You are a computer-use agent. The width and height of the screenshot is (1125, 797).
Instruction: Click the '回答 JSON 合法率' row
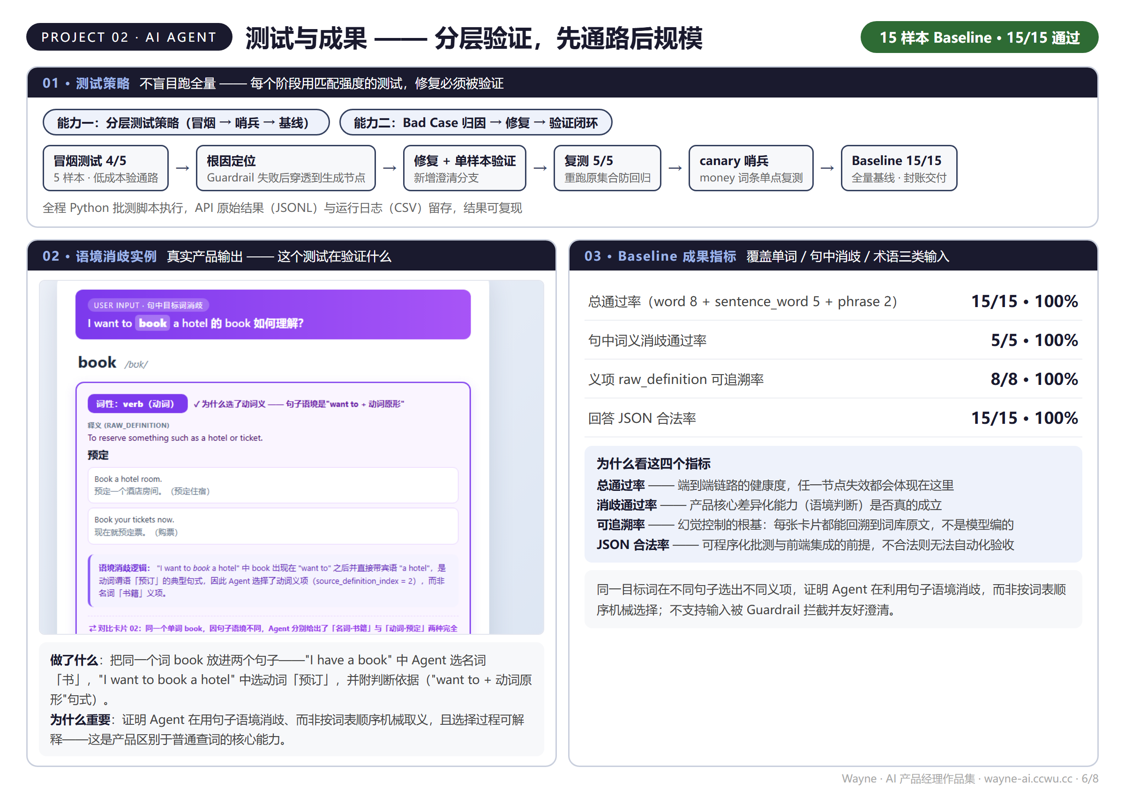tap(832, 418)
